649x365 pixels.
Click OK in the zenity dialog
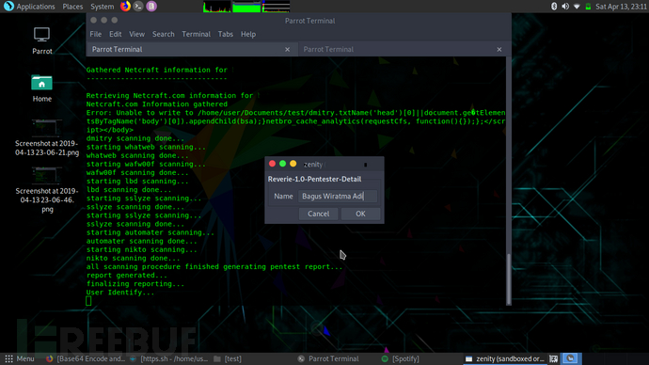coord(360,214)
